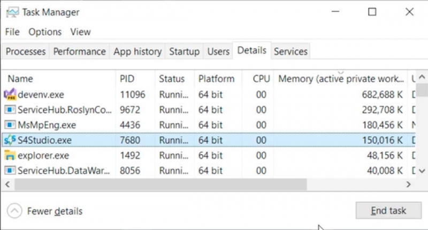Switch to the App history tab
Viewport: 428px width, 230px height.
click(x=137, y=51)
